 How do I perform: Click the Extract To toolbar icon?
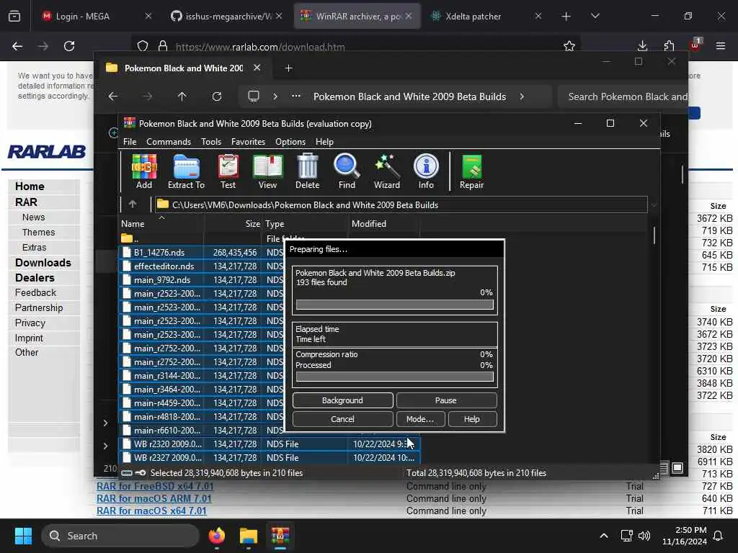[186, 171]
